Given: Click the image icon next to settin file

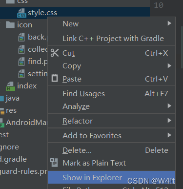Looking at the screenshot, I should pos(21,74).
